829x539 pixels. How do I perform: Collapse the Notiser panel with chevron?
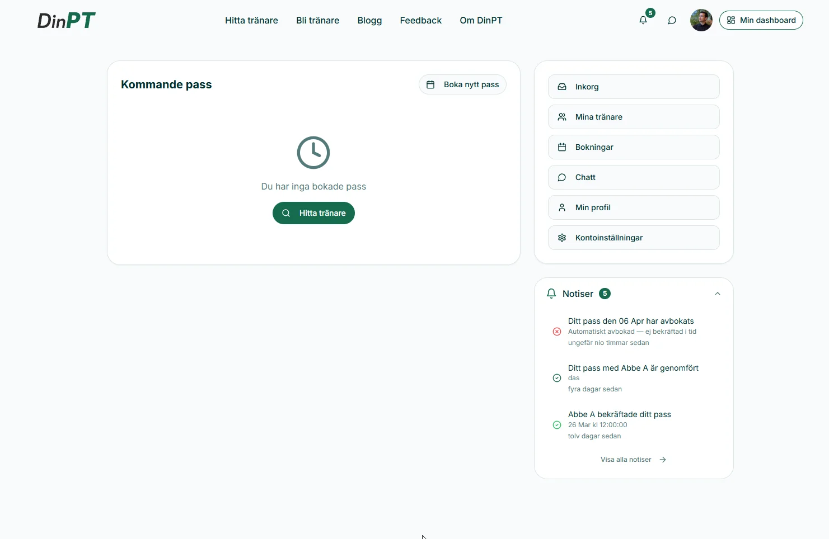pyautogui.click(x=717, y=294)
